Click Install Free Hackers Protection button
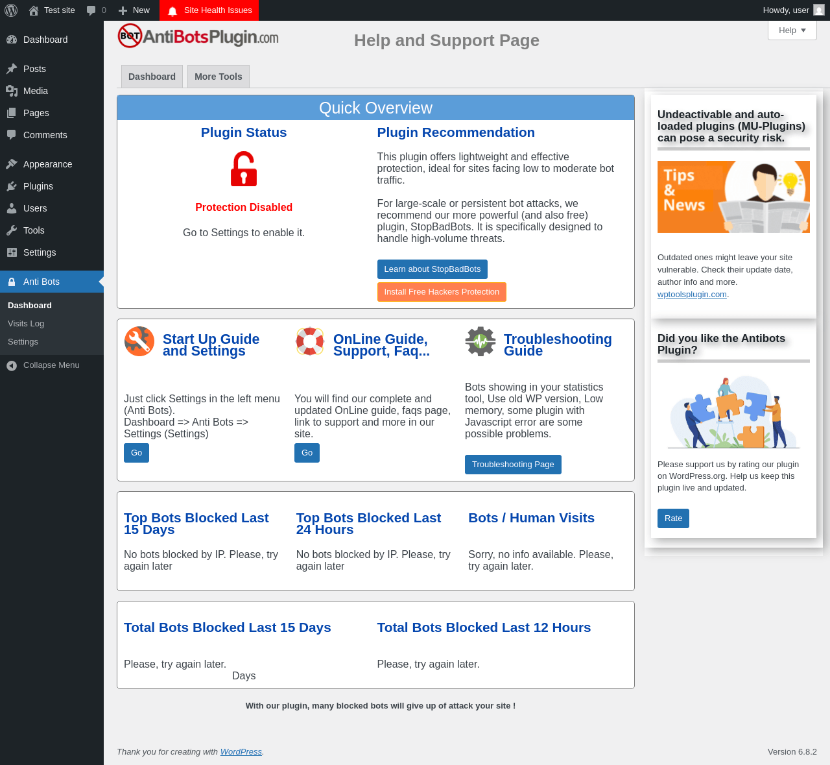Viewport: 830px width, 765px height. 442,292
